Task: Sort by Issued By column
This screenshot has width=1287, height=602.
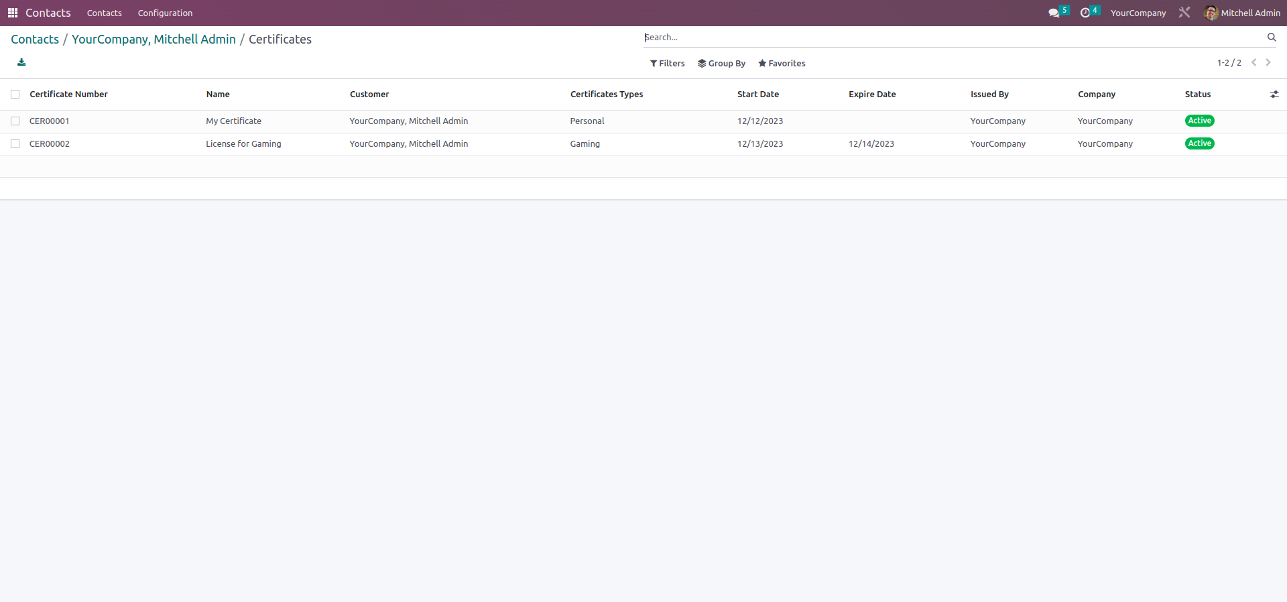Action: tap(989, 95)
